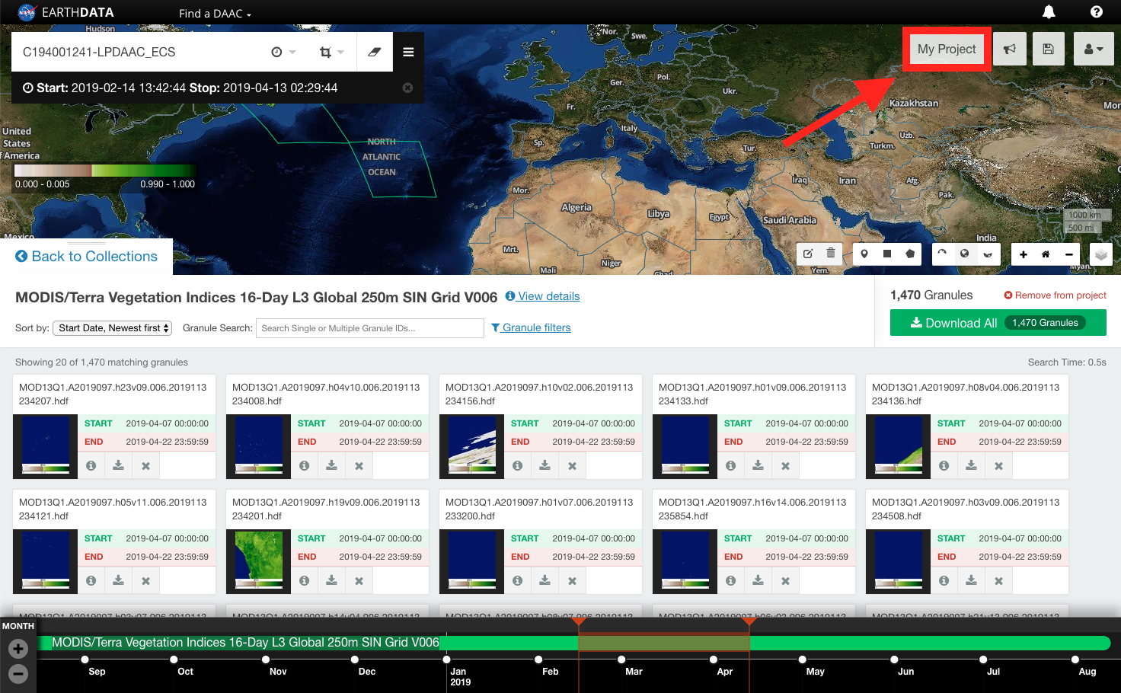Open the Sort by dropdown
Screen dimensions: 1121x693
[x=113, y=328]
